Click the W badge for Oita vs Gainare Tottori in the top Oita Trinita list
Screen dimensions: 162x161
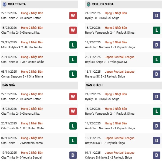(x=73, y=16)
